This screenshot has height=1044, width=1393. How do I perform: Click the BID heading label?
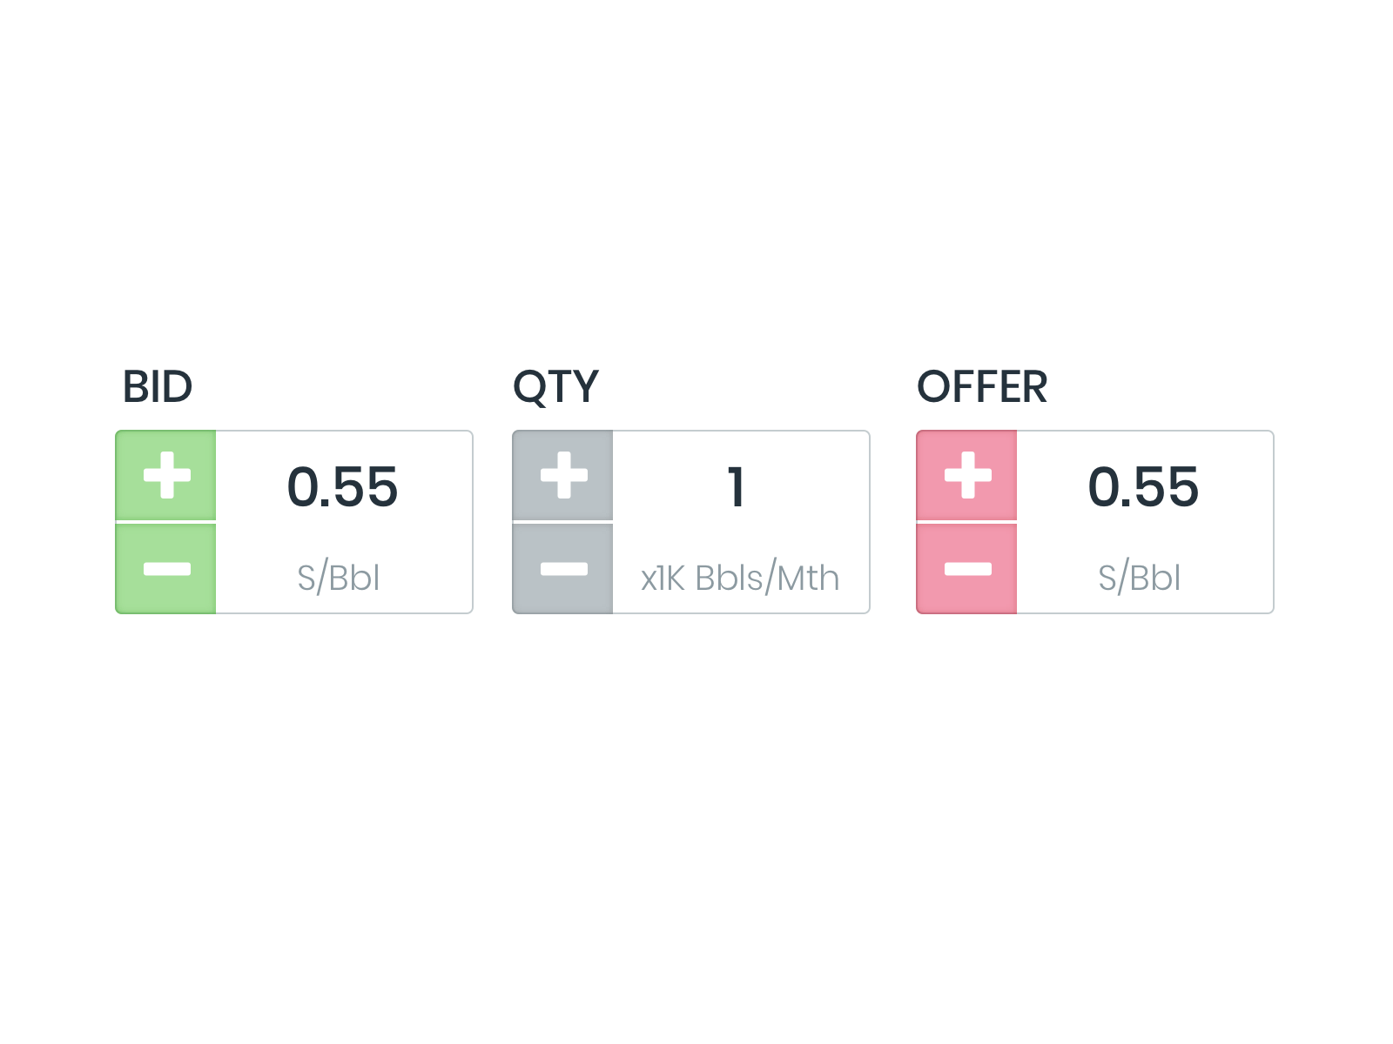pos(157,387)
